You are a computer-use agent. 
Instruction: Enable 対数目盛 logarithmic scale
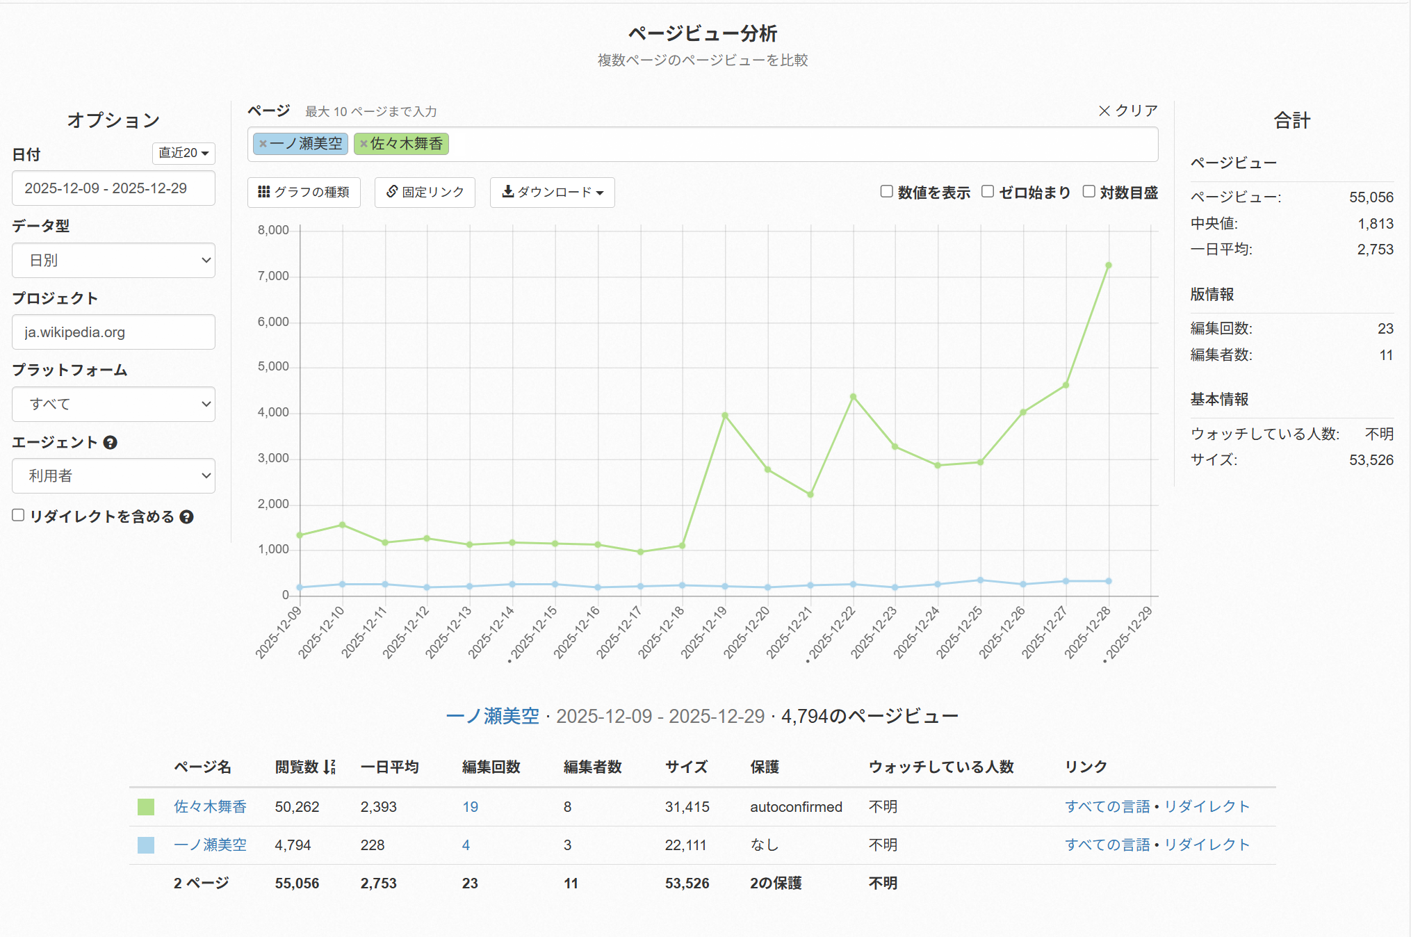pyautogui.click(x=1088, y=191)
